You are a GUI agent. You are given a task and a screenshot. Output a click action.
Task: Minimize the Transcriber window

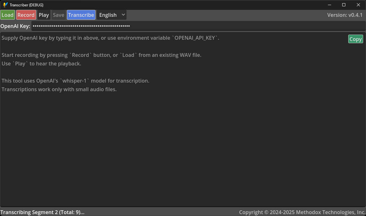pos(330,5)
